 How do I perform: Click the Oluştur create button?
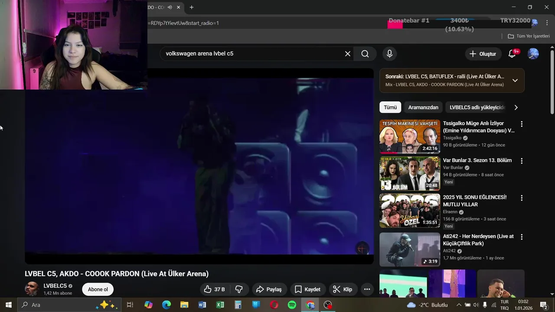pyautogui.click(x=483, y=54)
